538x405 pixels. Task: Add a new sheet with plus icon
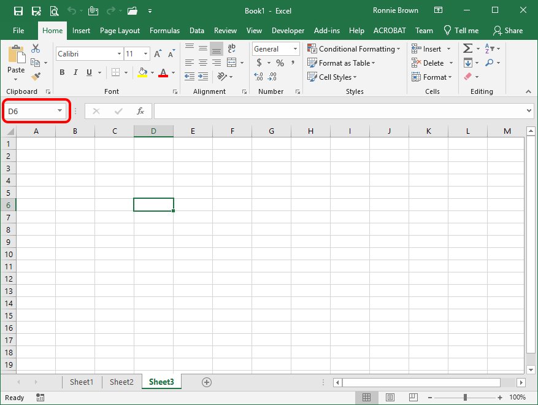(207, 382)
